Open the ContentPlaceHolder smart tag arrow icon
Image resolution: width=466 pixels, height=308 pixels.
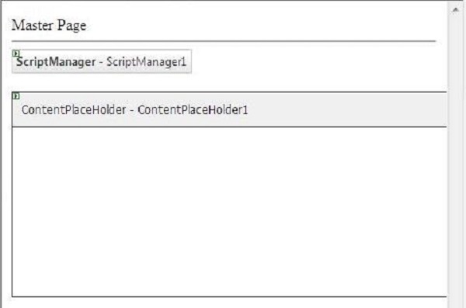16,96
